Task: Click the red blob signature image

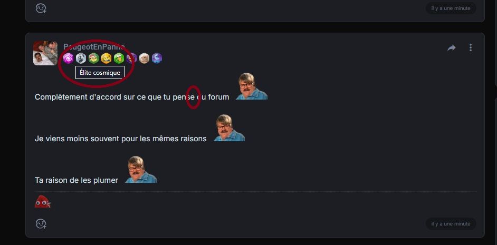Action: coord(43,202)
